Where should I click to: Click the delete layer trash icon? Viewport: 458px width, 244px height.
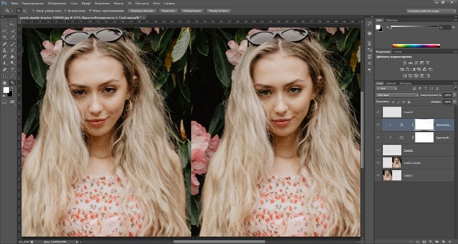pyautogui.click(x=450, y=242)
